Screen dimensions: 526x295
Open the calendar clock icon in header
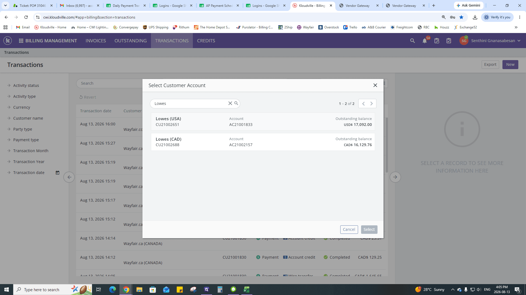click(437, 41)
